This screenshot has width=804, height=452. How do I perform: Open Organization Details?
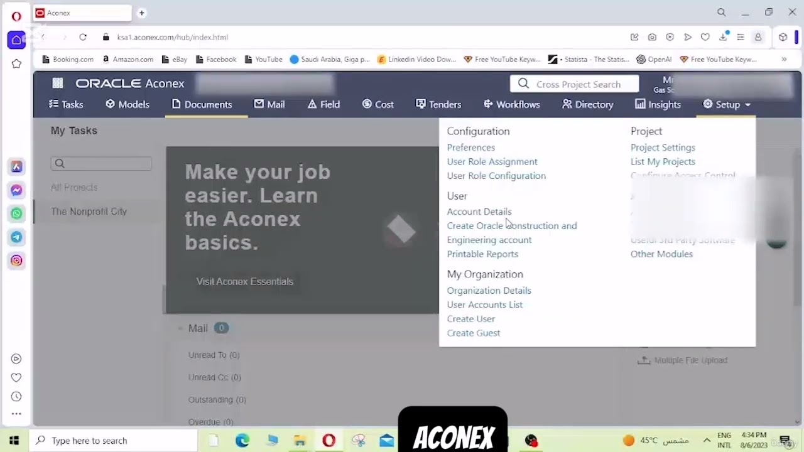(489, 291)
